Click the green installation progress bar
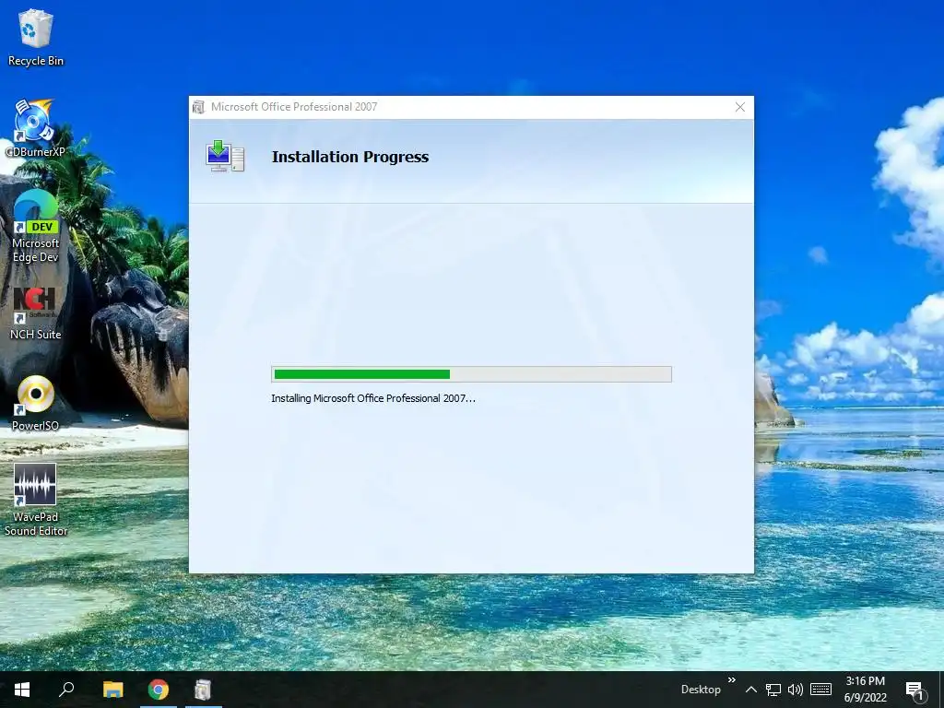 (471, 374)
